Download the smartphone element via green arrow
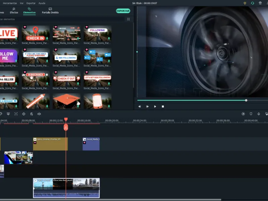268x201 pixels. (109, 106)
